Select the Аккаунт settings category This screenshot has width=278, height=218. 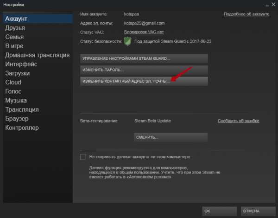point(38,19)
